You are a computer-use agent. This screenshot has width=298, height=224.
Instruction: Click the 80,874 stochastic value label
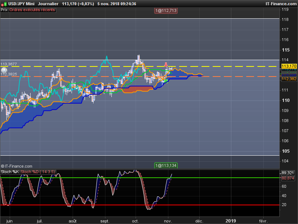click(x=288, y=178)
